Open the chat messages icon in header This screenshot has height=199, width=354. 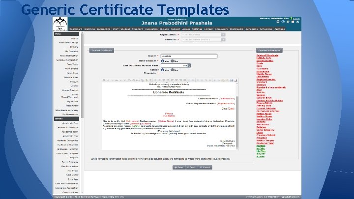coord(288,22)
